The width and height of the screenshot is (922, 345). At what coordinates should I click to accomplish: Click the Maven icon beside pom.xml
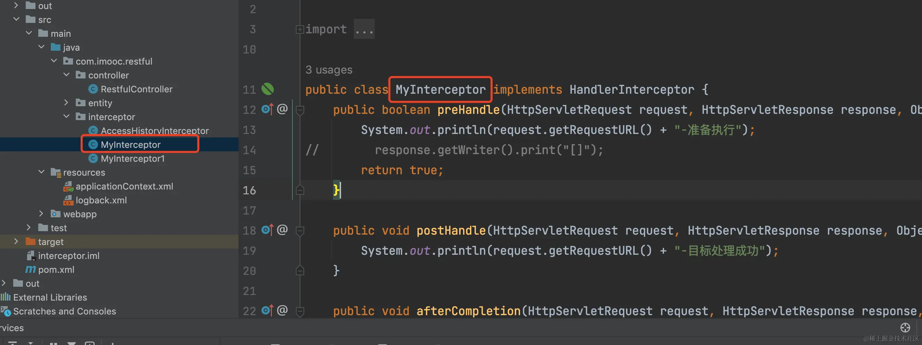pos(31,269)
